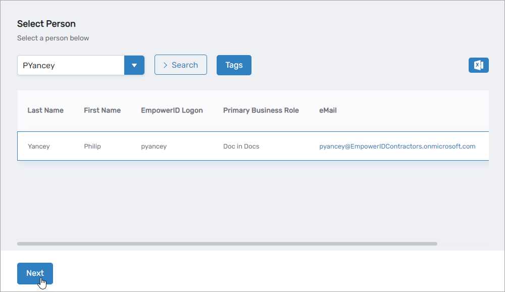Sort the table by eMail column
The width and height of the screenshot is (505, 292).
[x=328, y=110]
